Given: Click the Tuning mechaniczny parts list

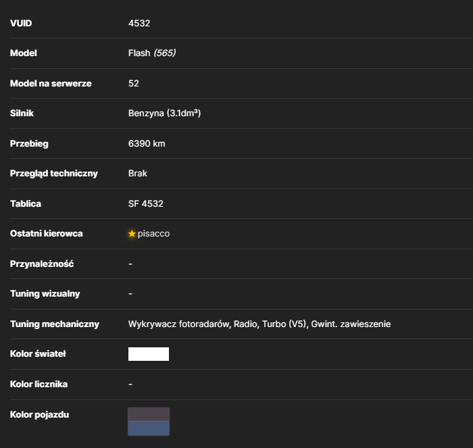Looking at the screenshot, I should tap(259, 324).
